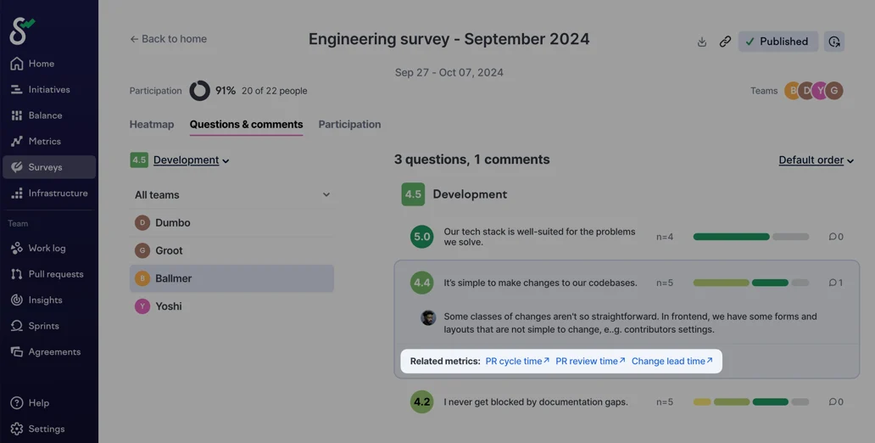This screenshot has width=875, height=443.
Task: Open the PR cycle time metric link
Action: coord(517,362)
